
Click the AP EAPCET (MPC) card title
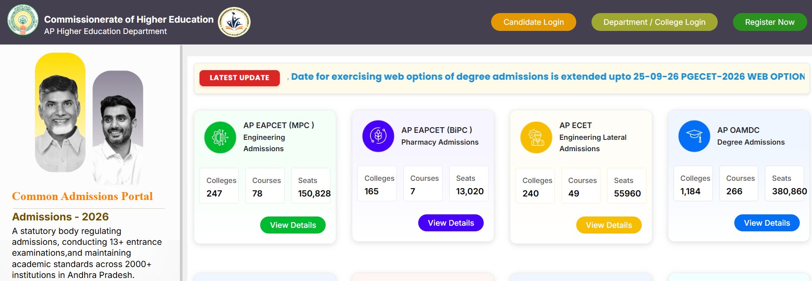tap(279, 125)
